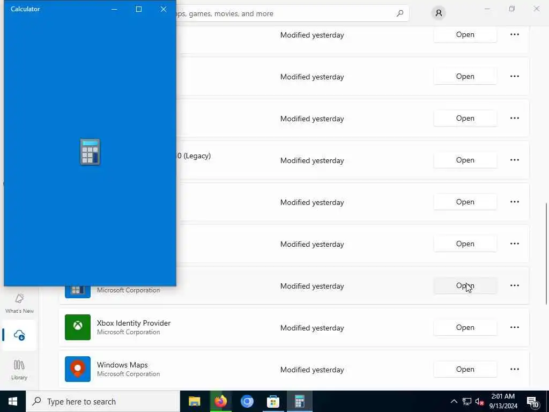Open three-dot menu beside the hovered Open button
This screenshot has width=549, height=412.
515,285
